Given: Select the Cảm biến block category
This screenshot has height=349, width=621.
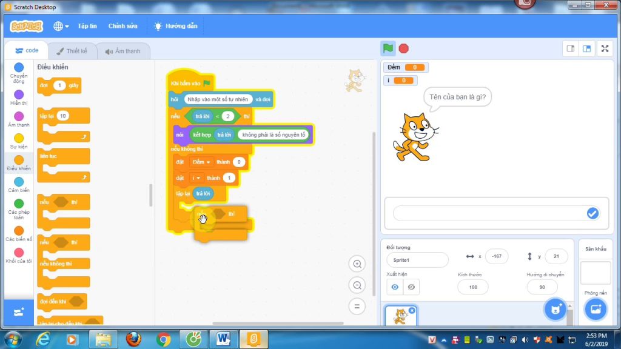Looking at the screenshot, I should click(19, 185).
